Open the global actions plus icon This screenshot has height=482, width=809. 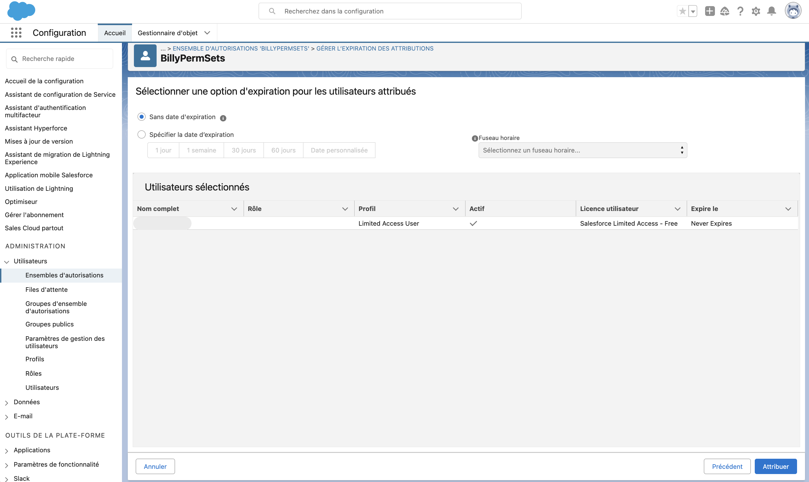pos(709,11)
